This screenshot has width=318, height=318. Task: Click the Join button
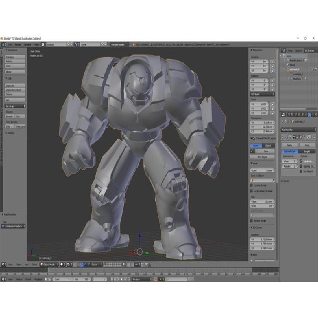click(15, 100)
